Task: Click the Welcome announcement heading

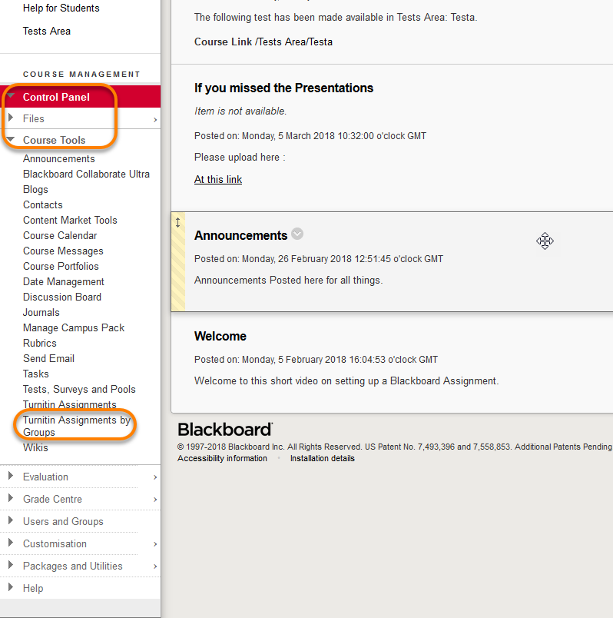Action: tap(220, 336)
